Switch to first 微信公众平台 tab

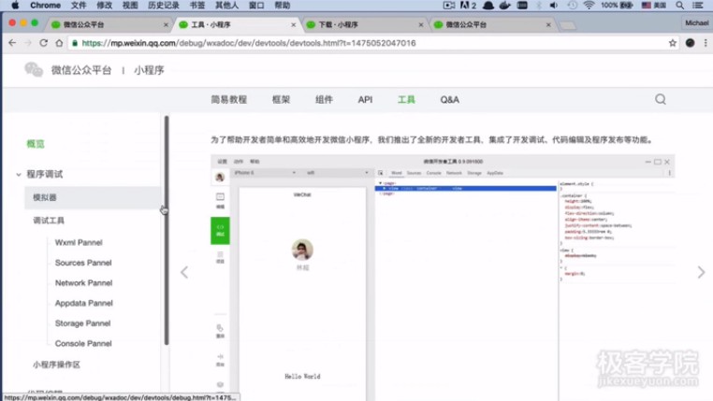[109, 24]
